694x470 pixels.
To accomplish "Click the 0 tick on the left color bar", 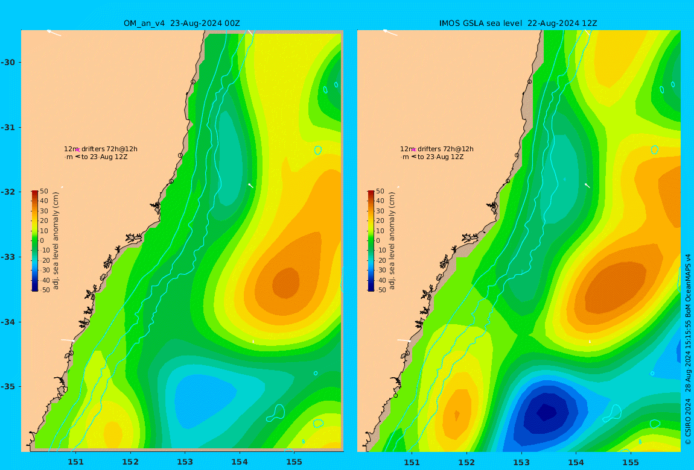I will click(42, 241).
